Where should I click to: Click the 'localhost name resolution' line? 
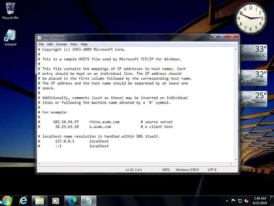tap(99, 137)
